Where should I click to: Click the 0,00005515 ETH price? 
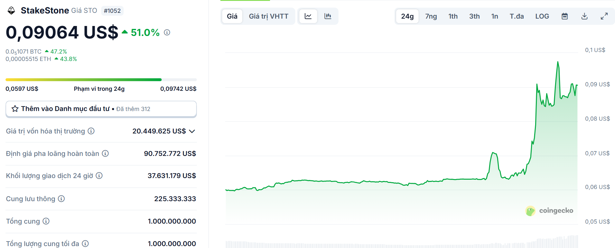tap(28, 59)
